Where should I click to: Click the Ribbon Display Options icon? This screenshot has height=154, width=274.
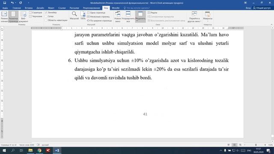click(x=245, y=3)
